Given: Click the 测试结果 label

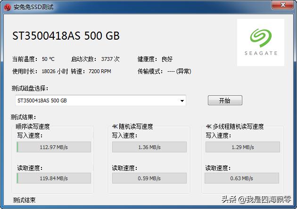Looking at the screenshot, I should (x=23, y=117).
